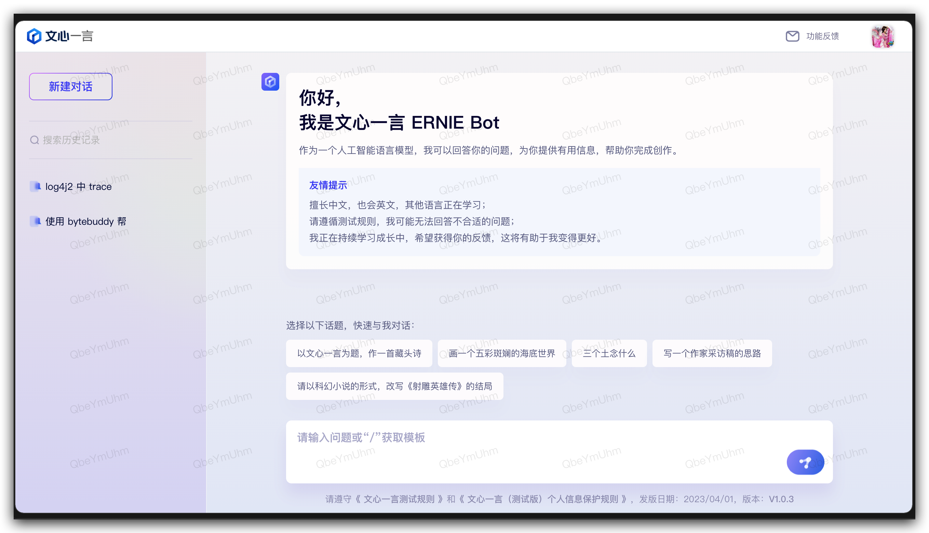This screenshot has width=929, height=533.
Task: Send message with the purple send button
Action: click(x=805, y=462)
